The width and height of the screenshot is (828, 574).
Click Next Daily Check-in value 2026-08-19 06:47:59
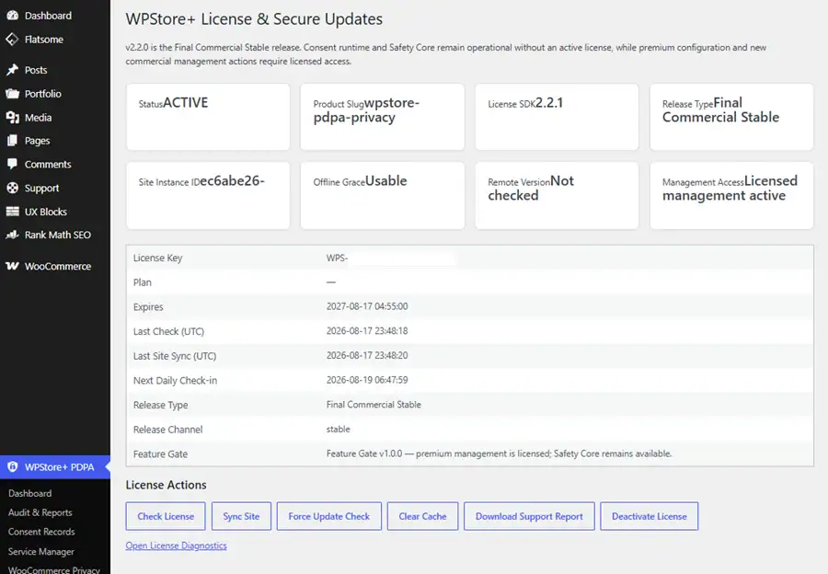coord(367,380)
